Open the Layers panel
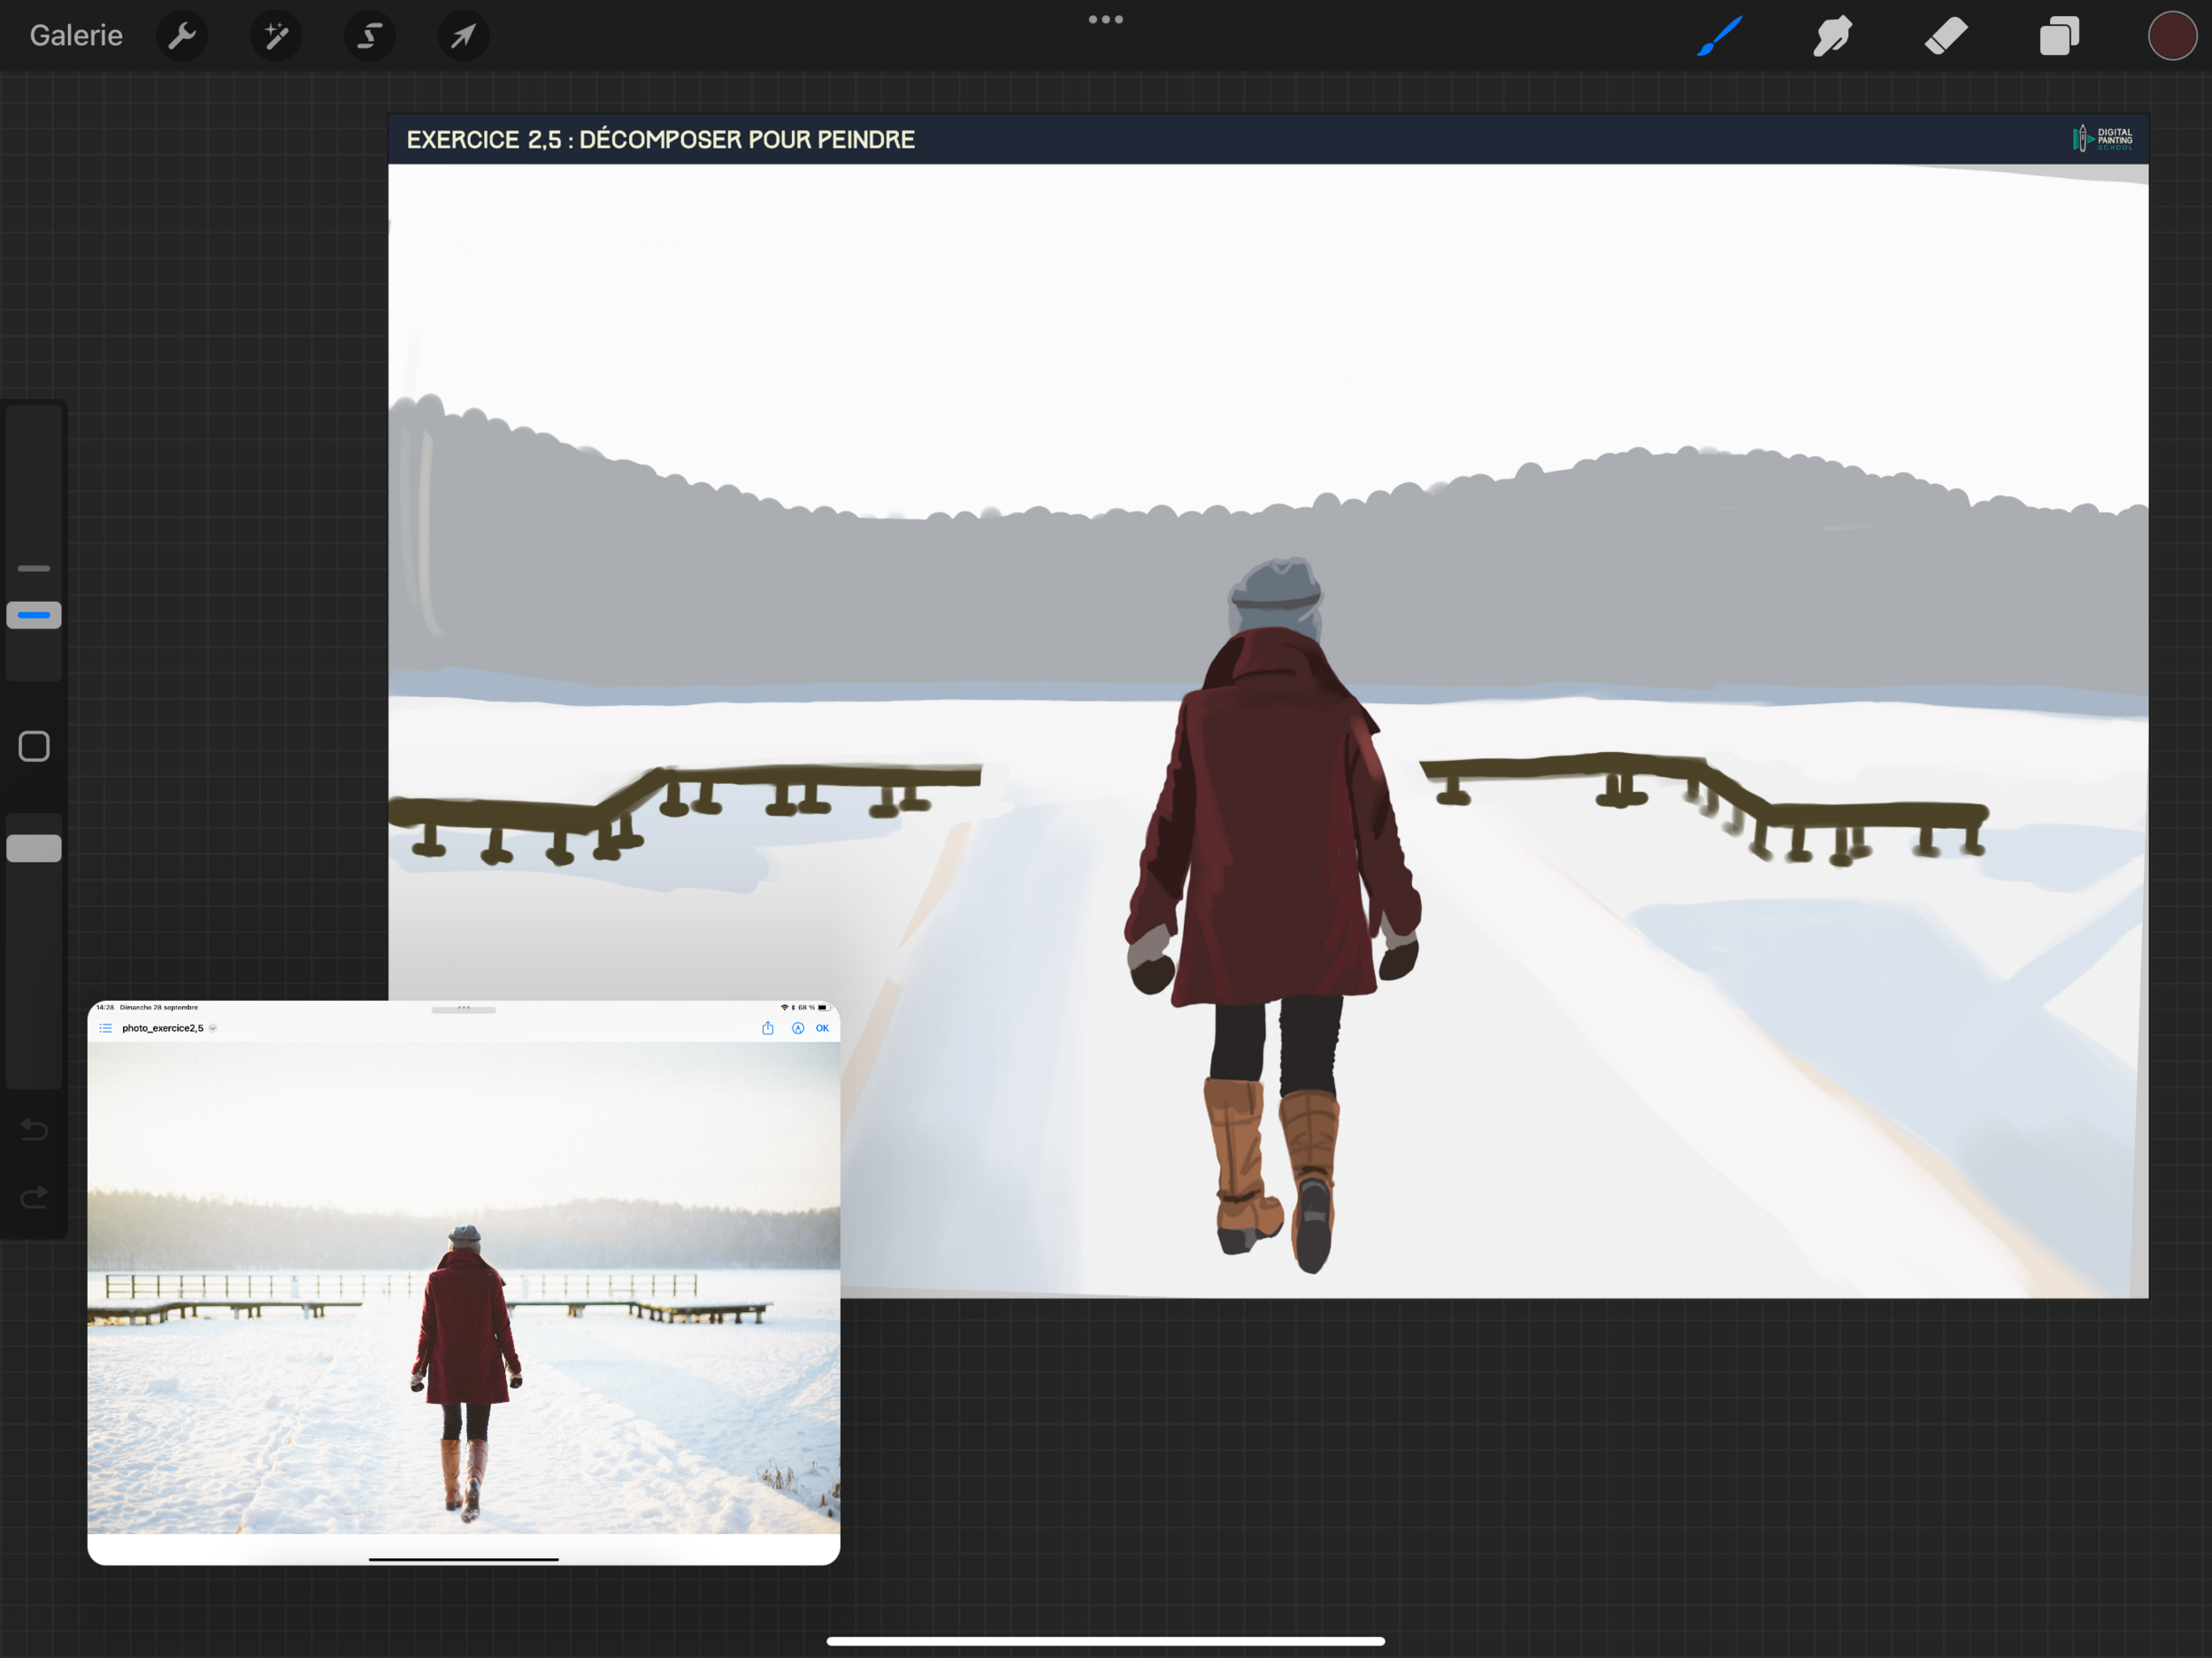This screenshot has height=1658, width=2212. (x=2059, y=37)
